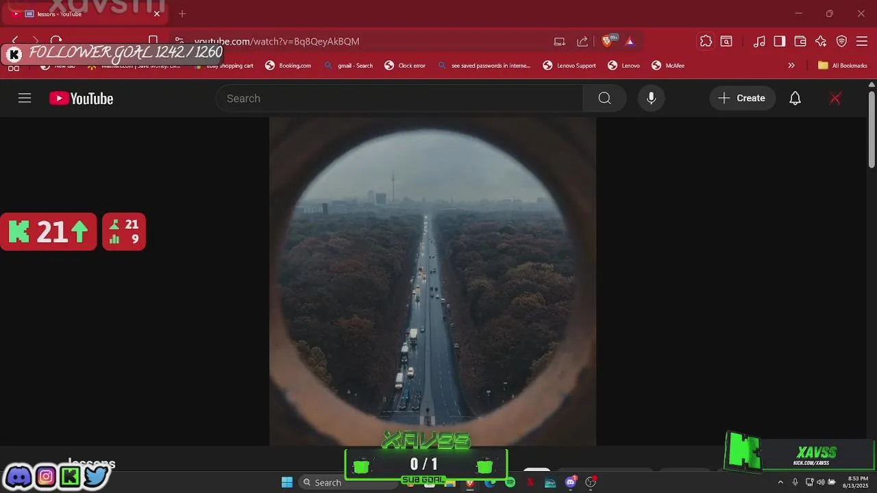The height and width of the screenshot is (493, 877).
Task: Open Netflix from the taskbar
Action: click(x=530, y=482)
